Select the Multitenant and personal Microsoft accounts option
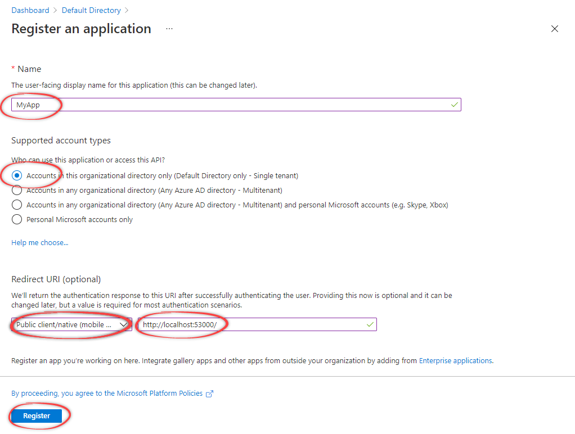Viewport: 575px width, 434px height. [17, 205]
